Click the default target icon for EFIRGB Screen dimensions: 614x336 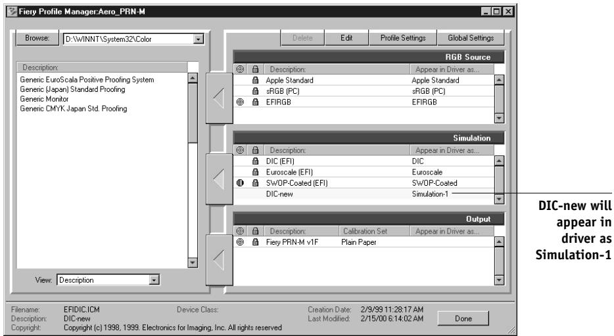point(241,102)
